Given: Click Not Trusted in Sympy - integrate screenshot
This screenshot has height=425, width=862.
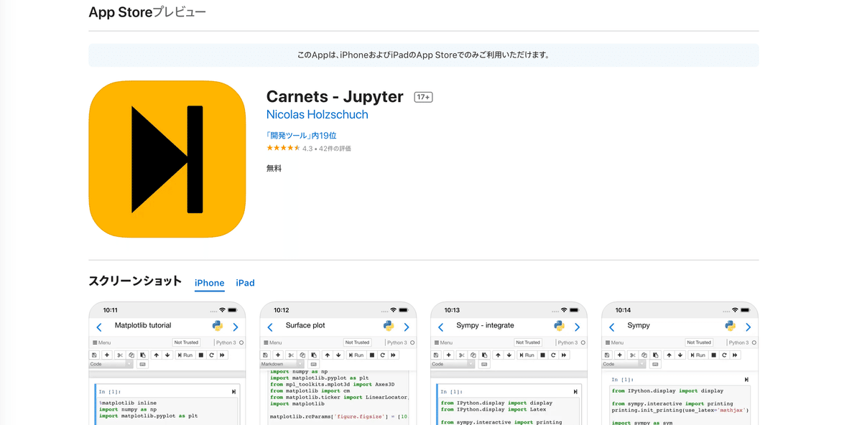Looking at the screenshot, I should (x=528, y=342).
